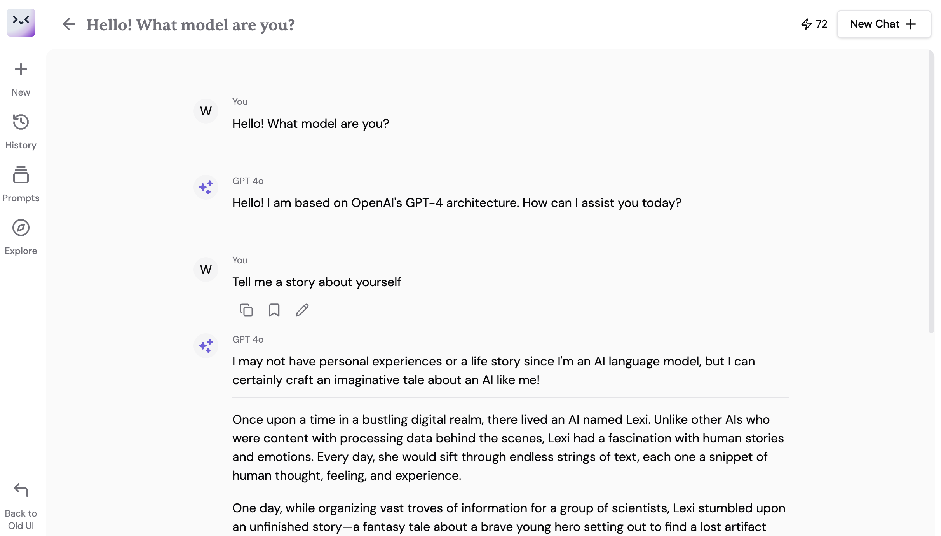Start a New Chat with top button
This screenshot has width=941, height=536.
point(883,24)
